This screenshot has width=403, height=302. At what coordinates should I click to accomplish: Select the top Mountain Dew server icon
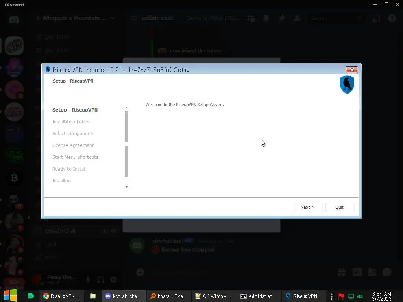14,46
